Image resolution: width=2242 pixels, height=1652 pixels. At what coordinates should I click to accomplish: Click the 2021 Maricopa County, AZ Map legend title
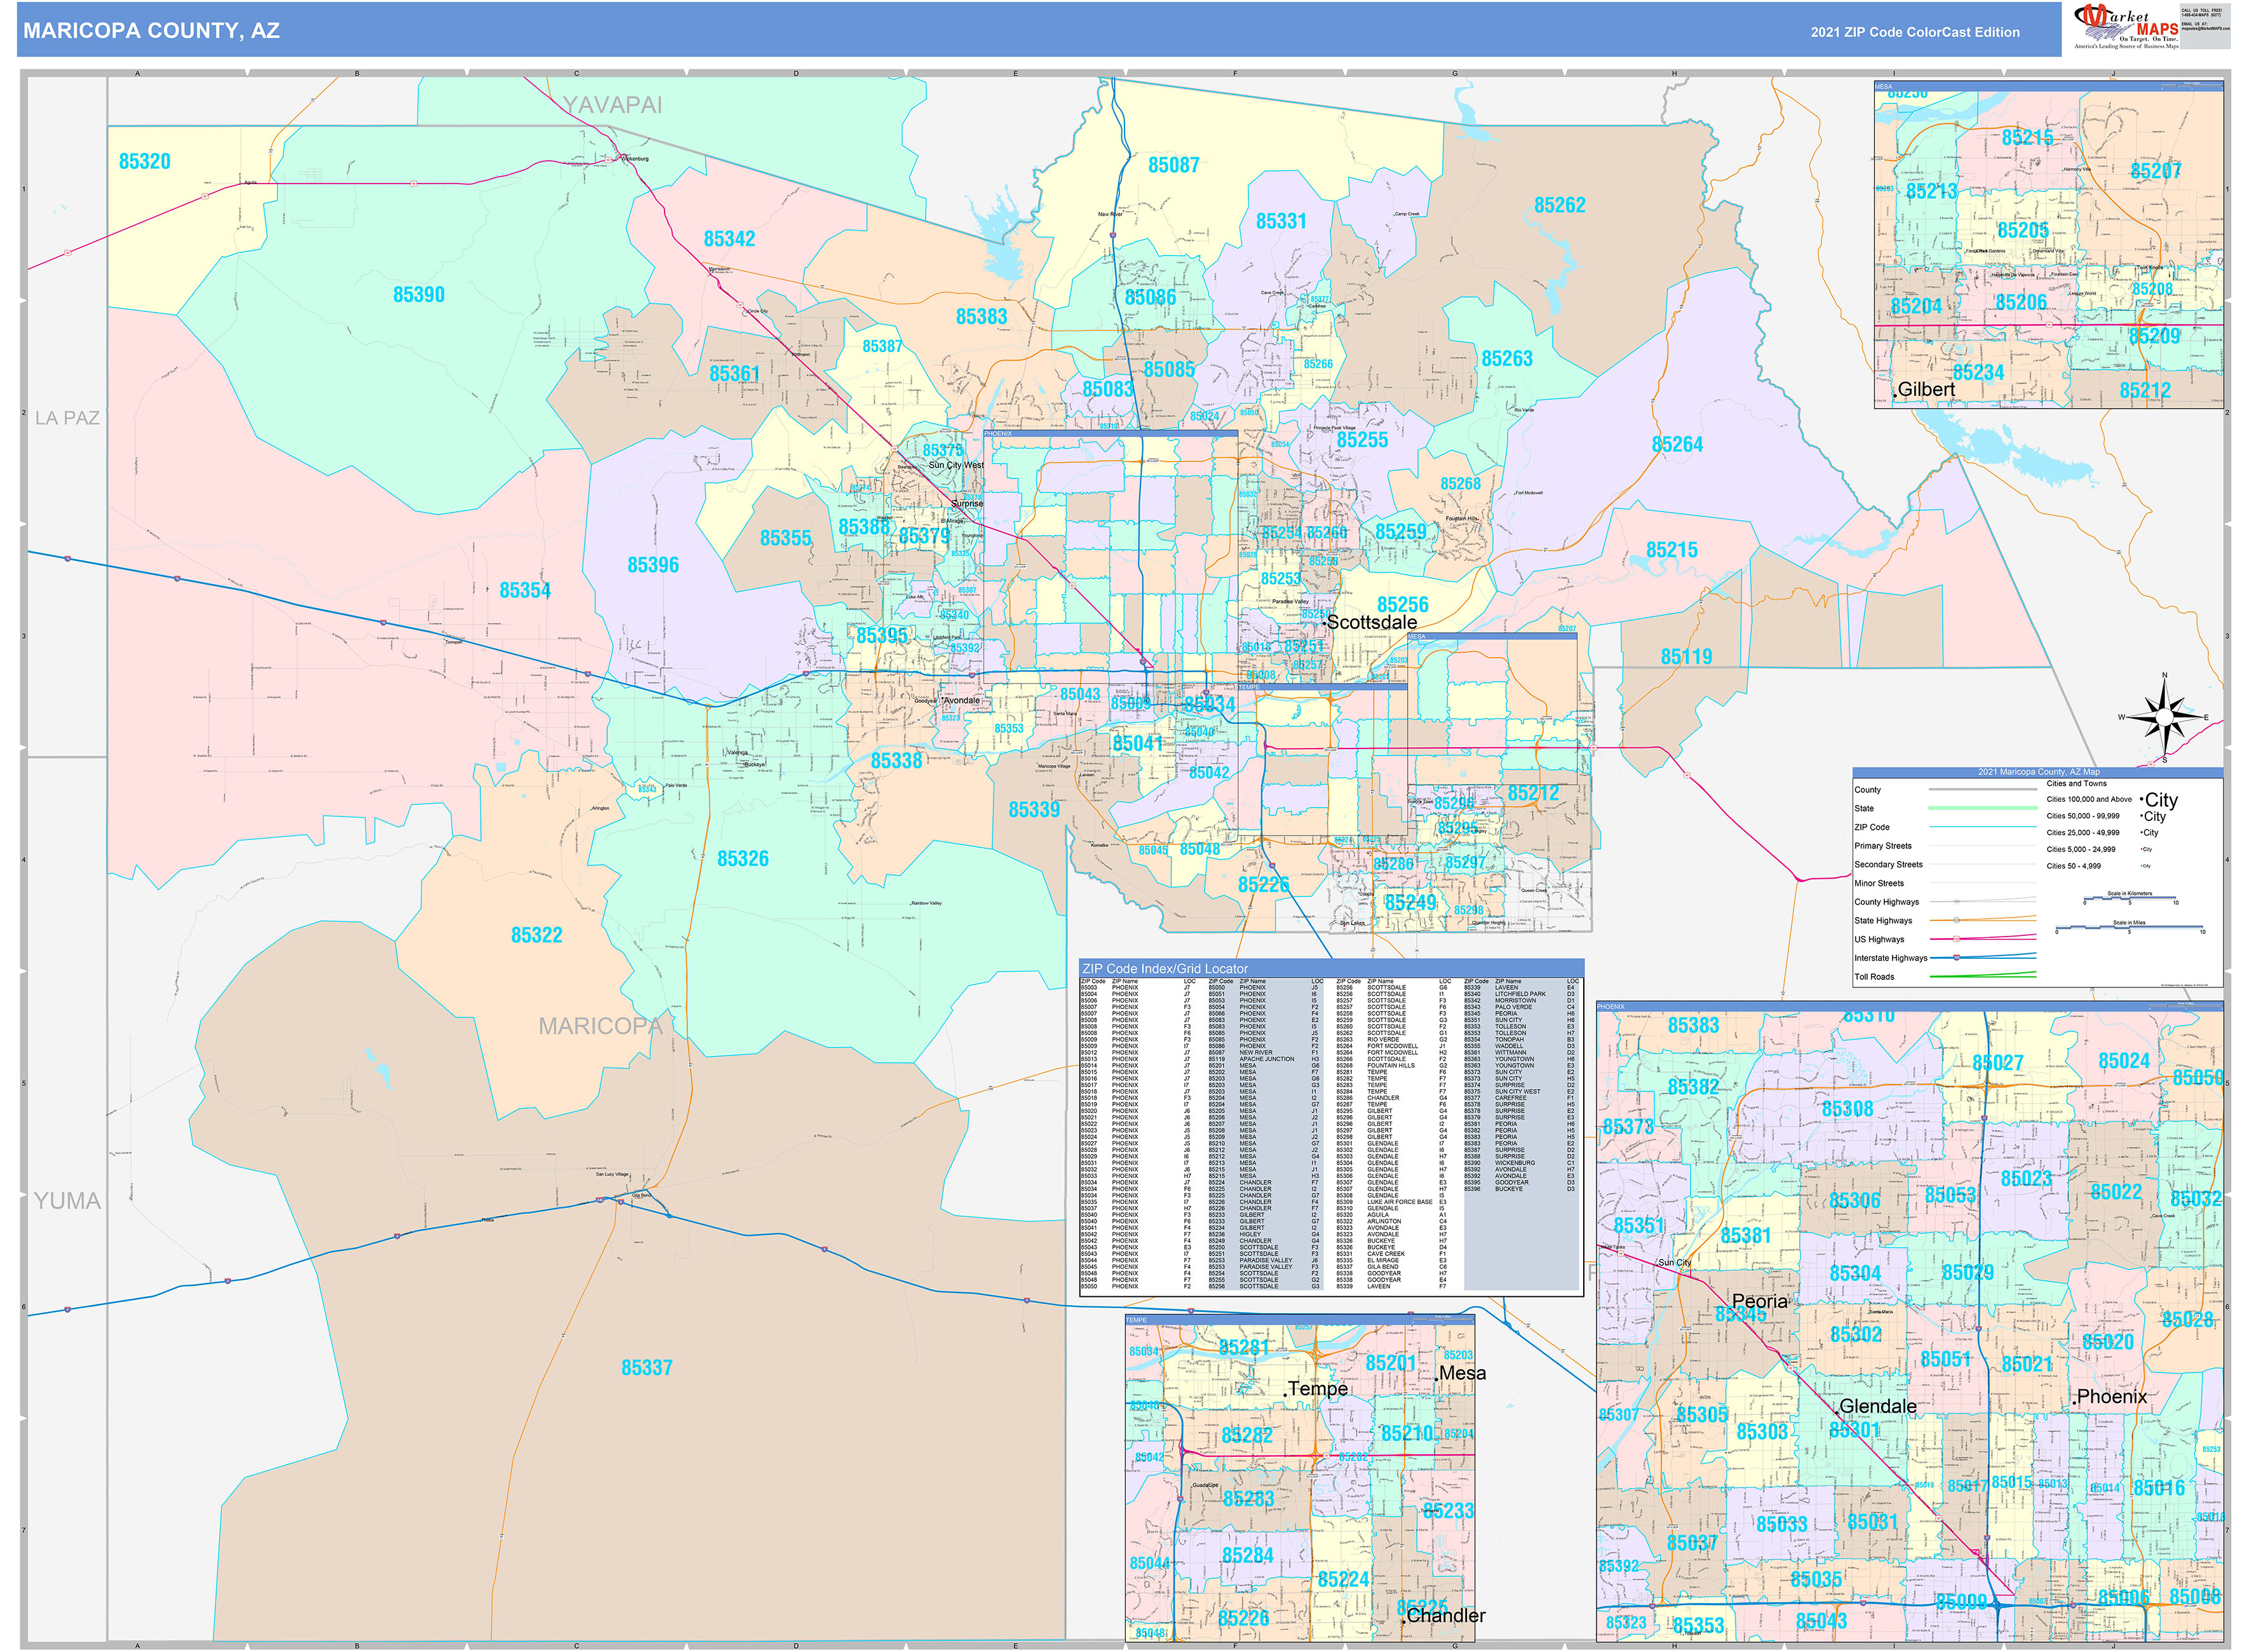click(2038, 772)
